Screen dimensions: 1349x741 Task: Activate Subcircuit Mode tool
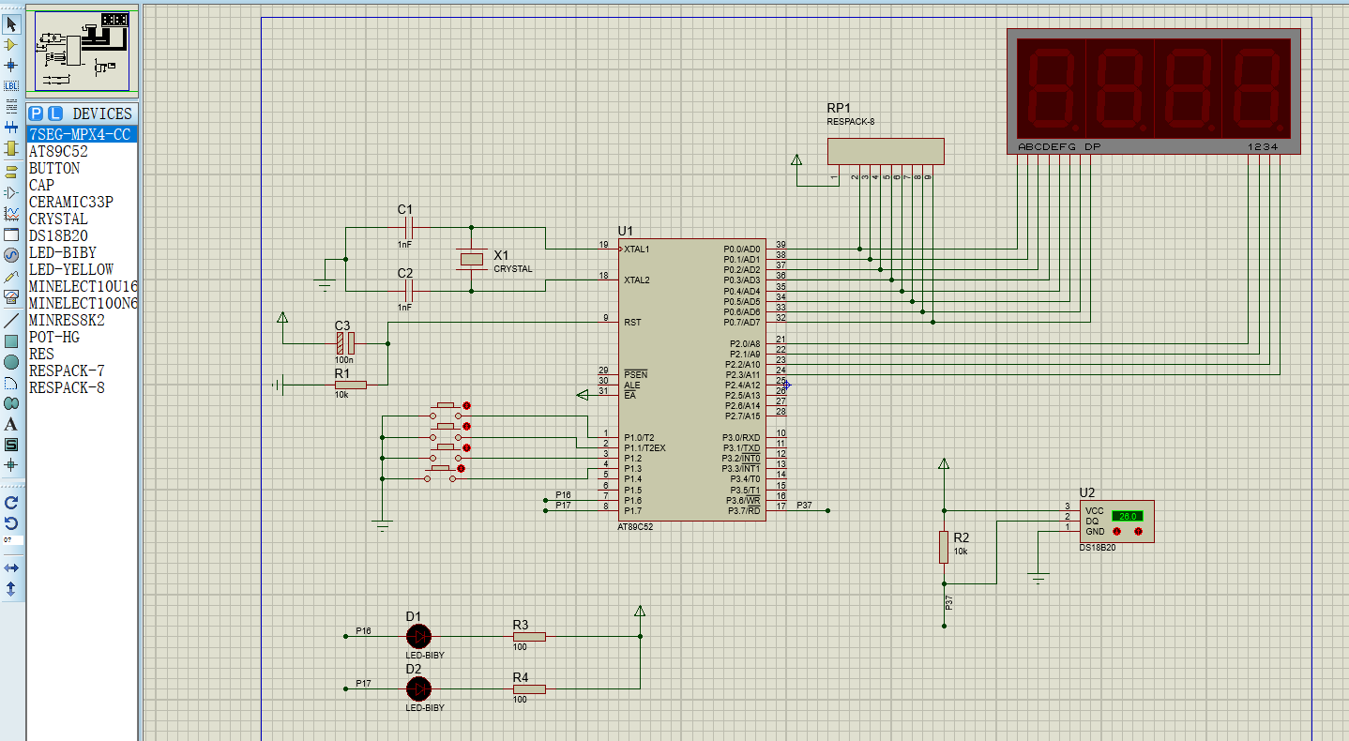coord(11,148)
